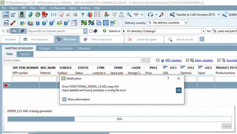The image size is (237, 134).
Task: Select the ABC text search mode toggle
Action: pos(15,31)
